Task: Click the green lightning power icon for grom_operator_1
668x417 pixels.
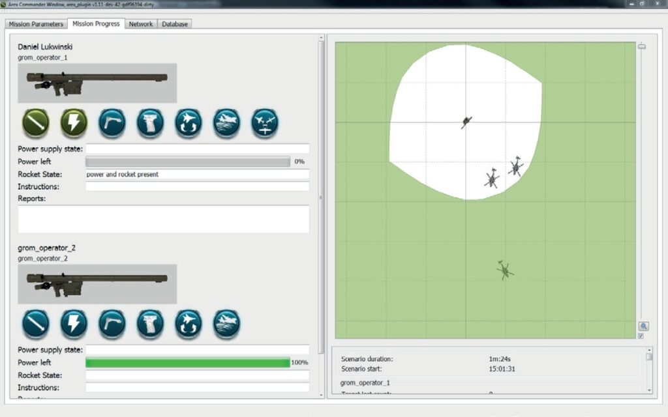Action: tap(74, 122)
